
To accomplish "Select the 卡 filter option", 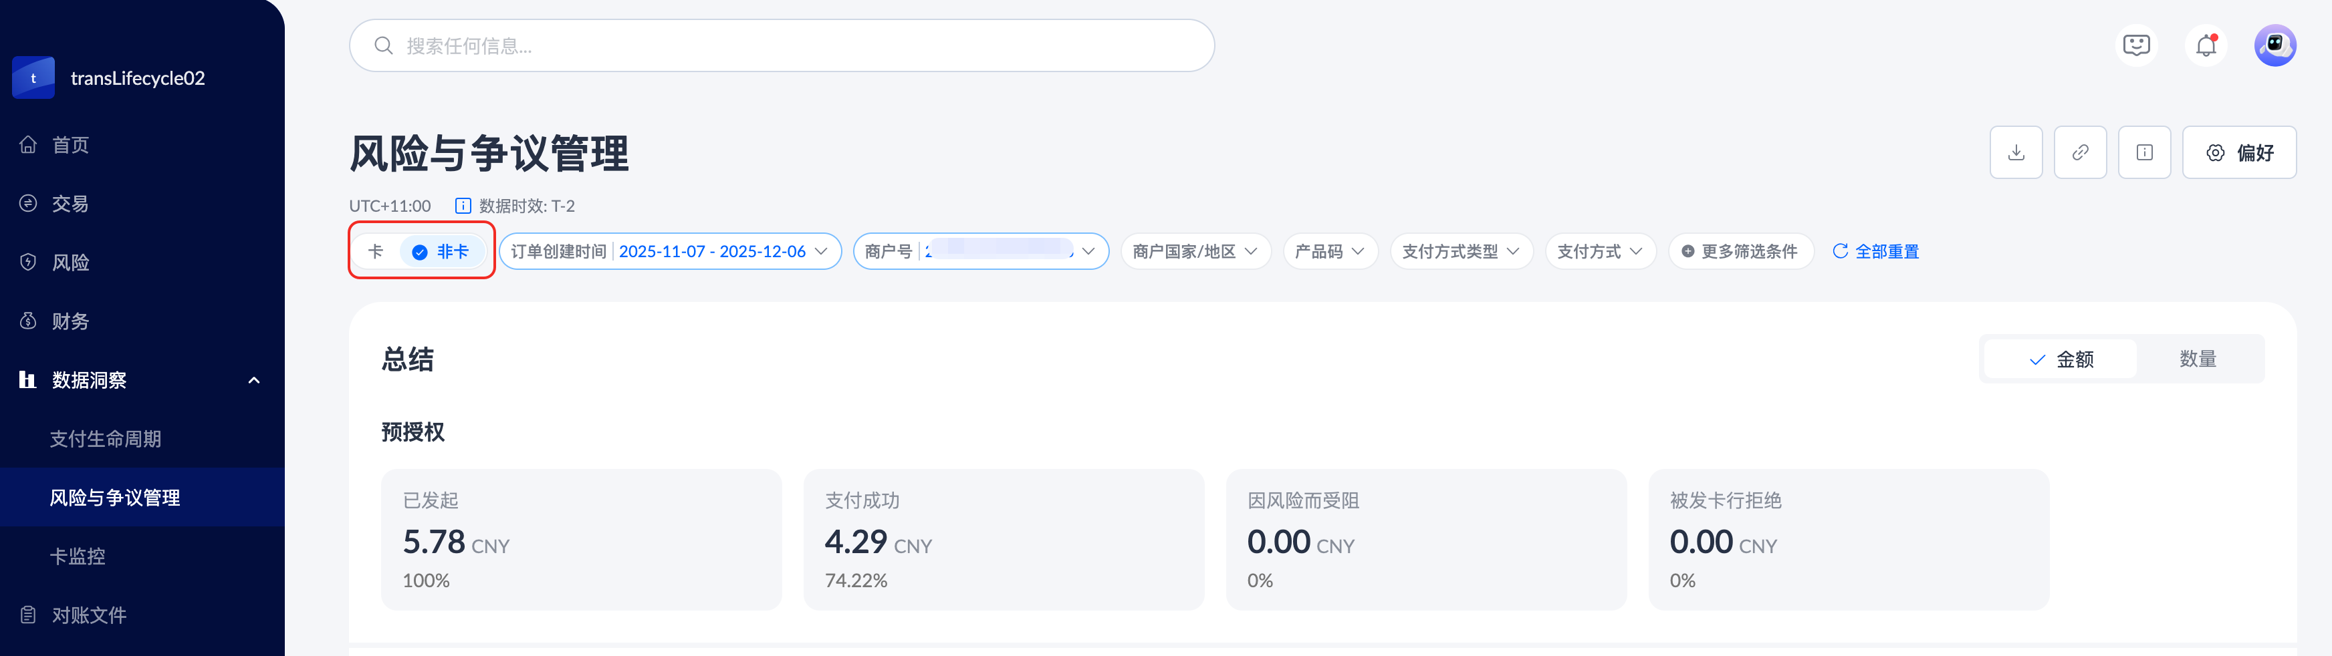I will click(x=376, y=252).
